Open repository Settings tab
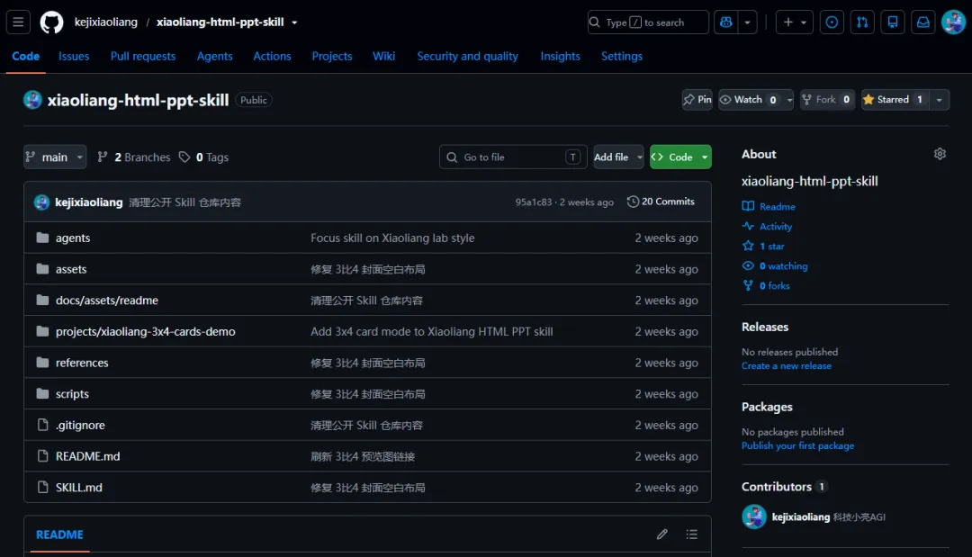The height and width of the screenshot is (557, 972). (x=622, y=56)
